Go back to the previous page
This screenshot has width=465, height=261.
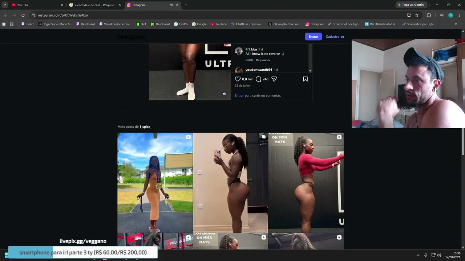click(5, 15)
